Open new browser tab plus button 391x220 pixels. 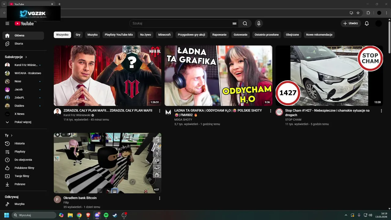[59, 4]
